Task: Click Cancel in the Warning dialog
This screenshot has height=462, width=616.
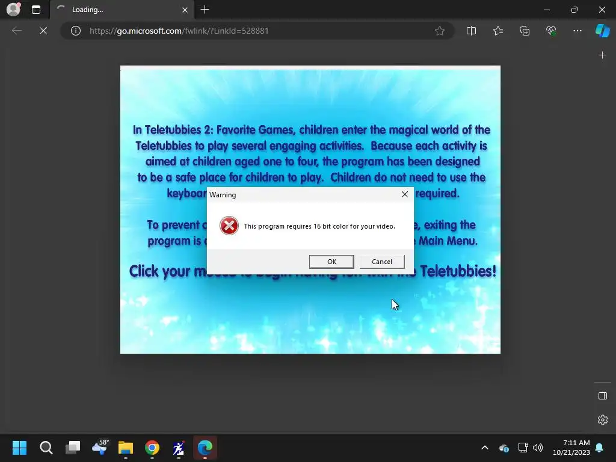Action: click(382, 262)
